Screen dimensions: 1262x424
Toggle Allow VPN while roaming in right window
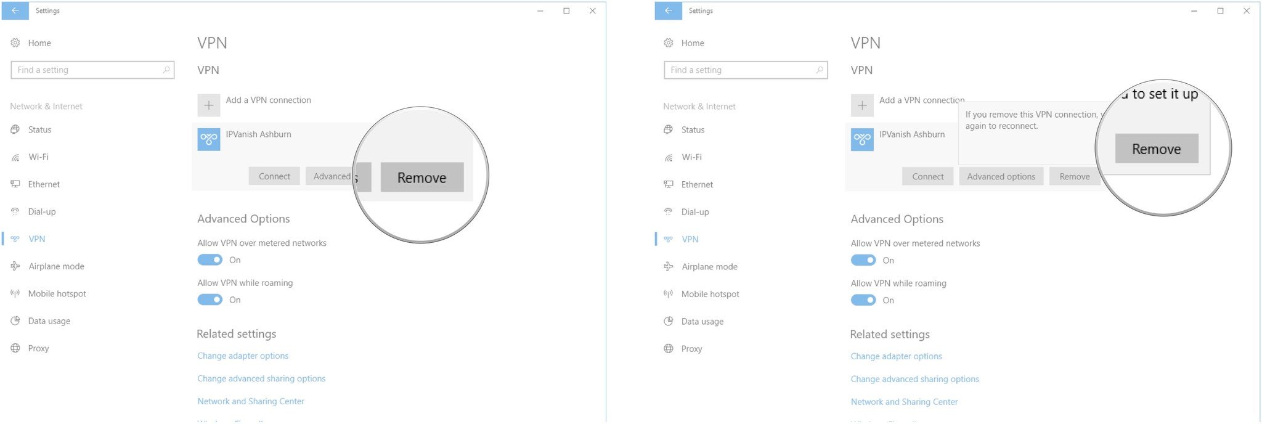863,300
